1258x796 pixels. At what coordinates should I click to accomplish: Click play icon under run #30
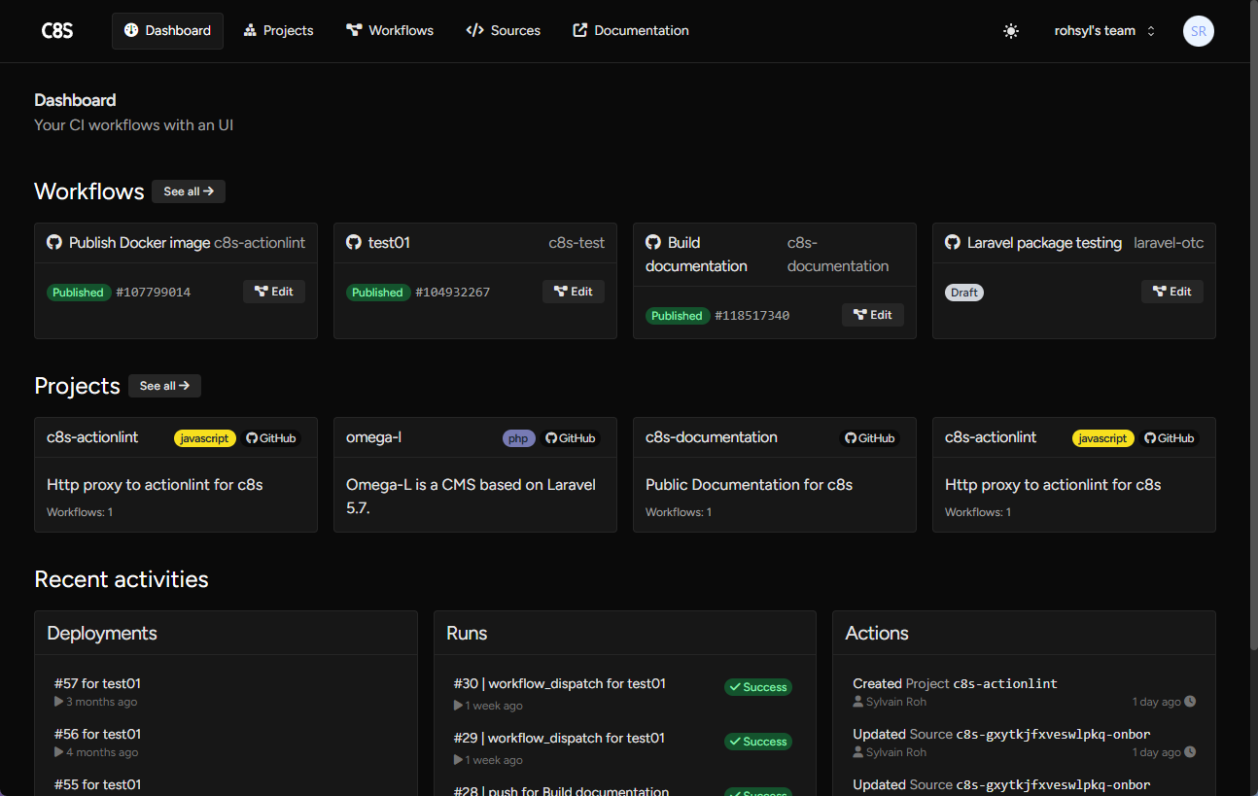point(459,706)
